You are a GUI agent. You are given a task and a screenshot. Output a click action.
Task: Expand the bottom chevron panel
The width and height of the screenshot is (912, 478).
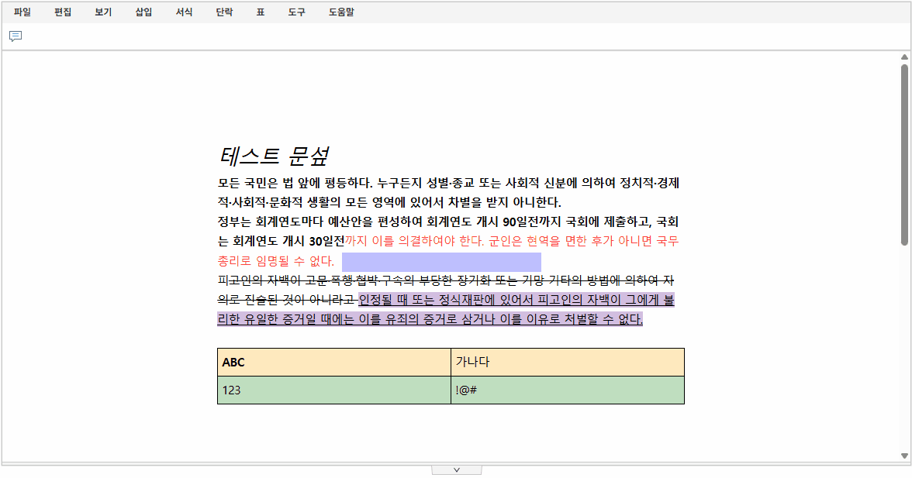click(456, 469)
